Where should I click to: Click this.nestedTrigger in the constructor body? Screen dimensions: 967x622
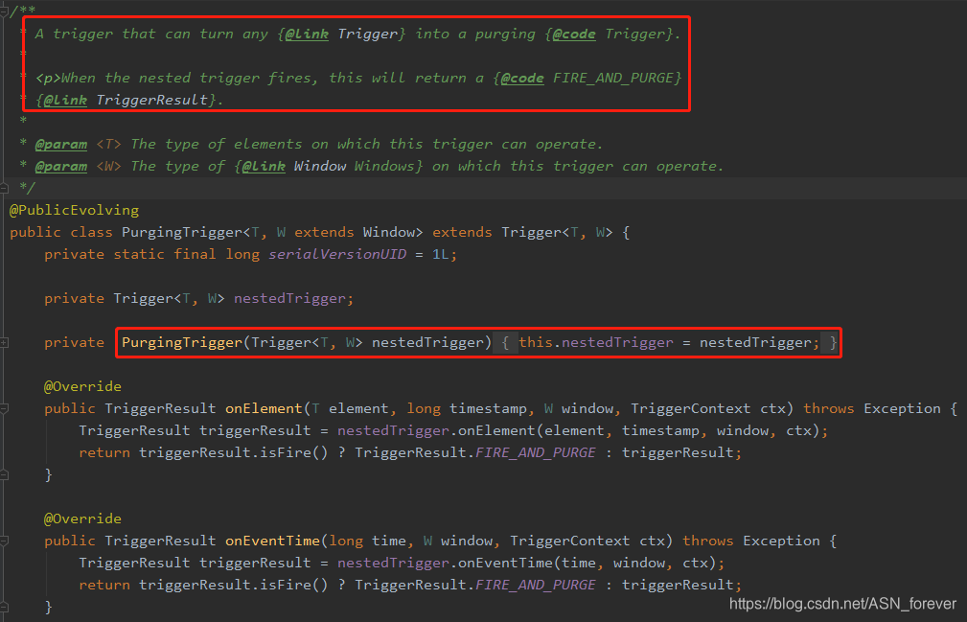pos(596,343)
